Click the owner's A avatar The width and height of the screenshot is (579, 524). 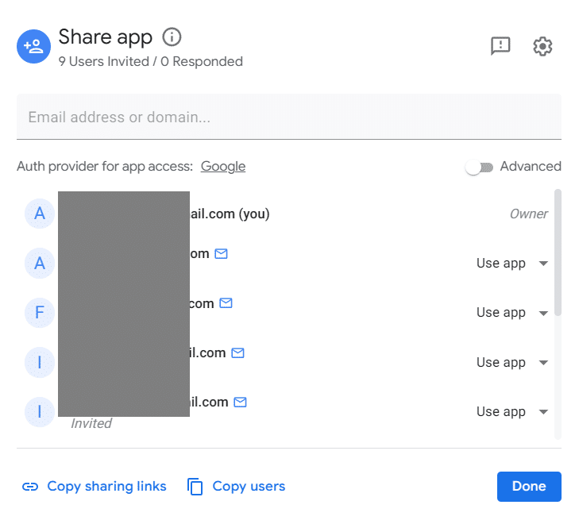tap(40, 214)
